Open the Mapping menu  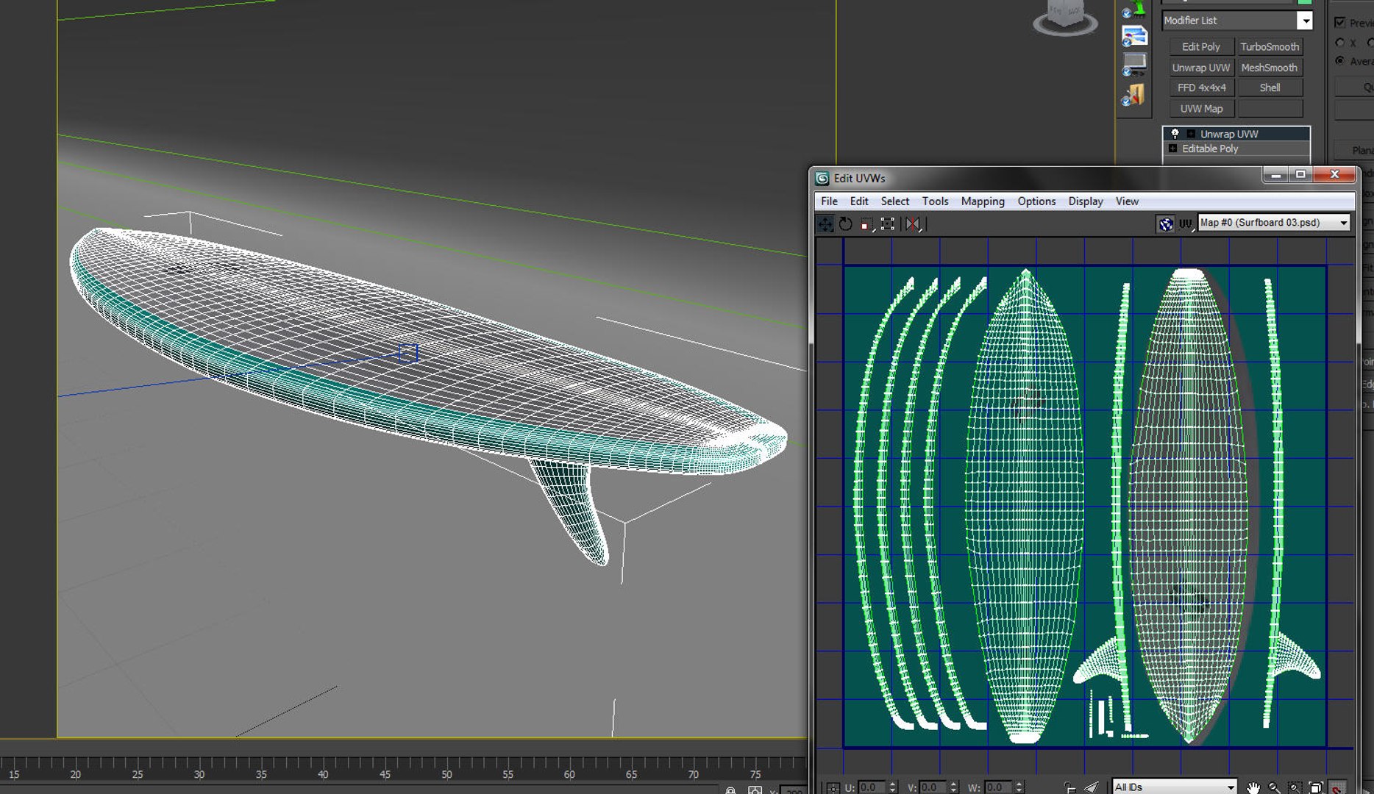tap(982, 201)
